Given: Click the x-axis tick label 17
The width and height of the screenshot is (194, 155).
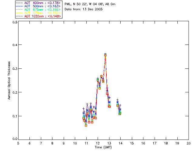Looking at the screenshot, I should tap(155, 143).
